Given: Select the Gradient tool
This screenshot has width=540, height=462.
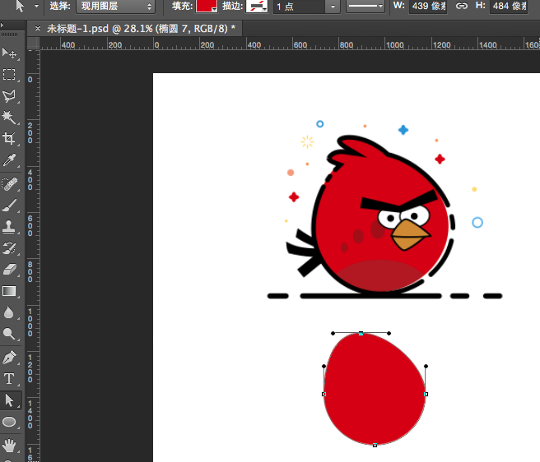Looking at the screenshot, I should [x=9, y=291].
